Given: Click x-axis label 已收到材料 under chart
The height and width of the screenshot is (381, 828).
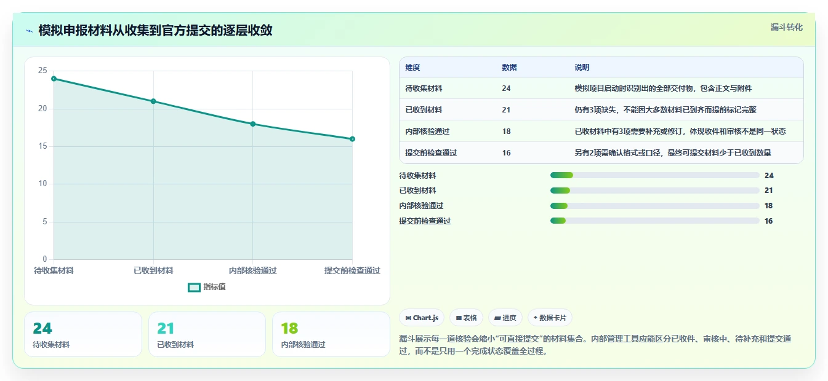Looking at the screenshot, I should [153, 270].
